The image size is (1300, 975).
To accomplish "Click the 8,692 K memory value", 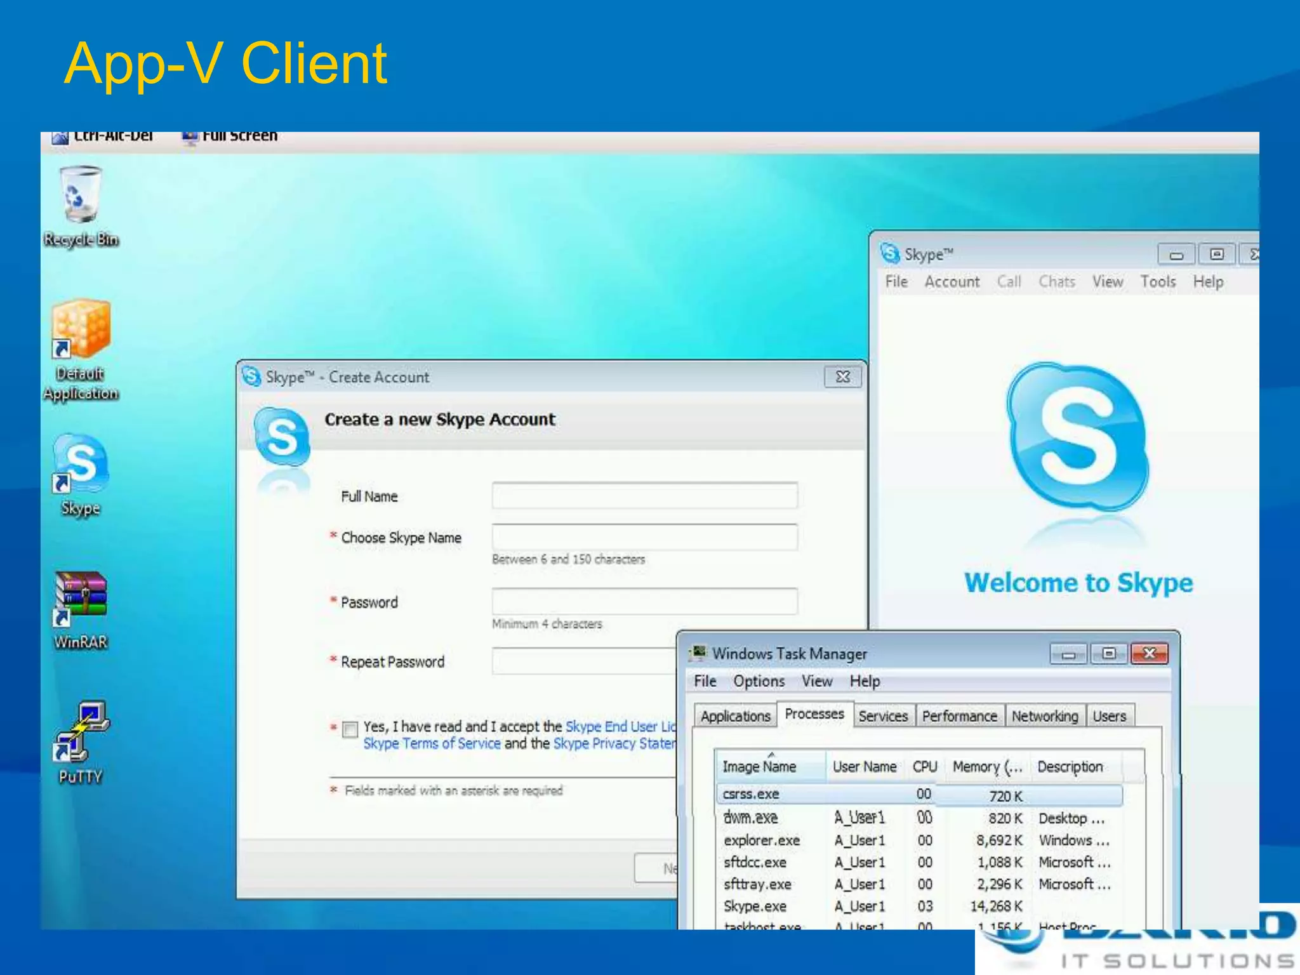I will 999,840.
